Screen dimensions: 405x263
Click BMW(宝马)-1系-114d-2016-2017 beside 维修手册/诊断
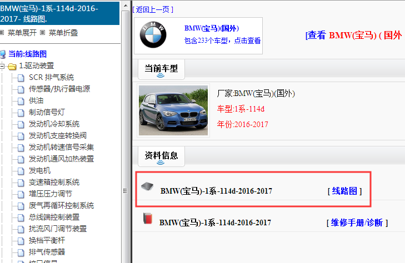(x=215, y=222)
